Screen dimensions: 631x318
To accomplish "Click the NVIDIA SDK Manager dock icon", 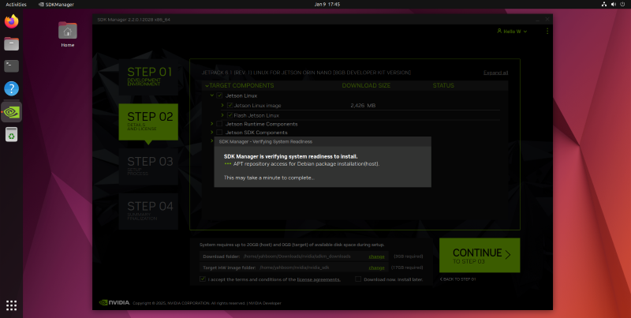I will (x=11, y=111).
